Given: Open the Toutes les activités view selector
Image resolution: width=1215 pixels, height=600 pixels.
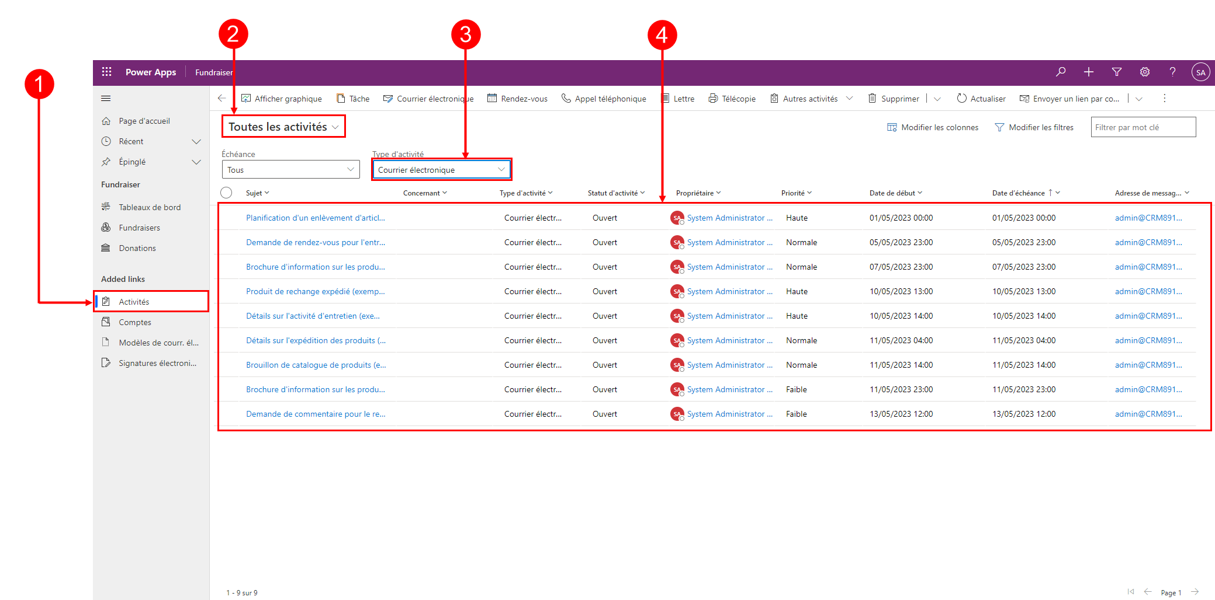Looking at the screenshot, I should (x=283, y=127).
